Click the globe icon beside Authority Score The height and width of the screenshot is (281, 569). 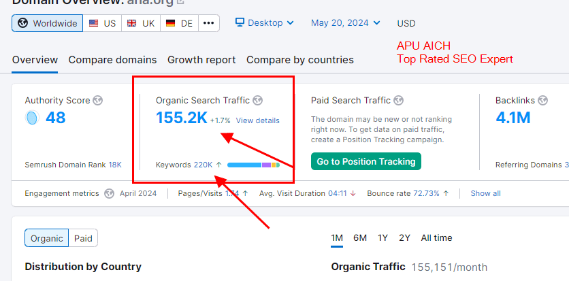98,101
